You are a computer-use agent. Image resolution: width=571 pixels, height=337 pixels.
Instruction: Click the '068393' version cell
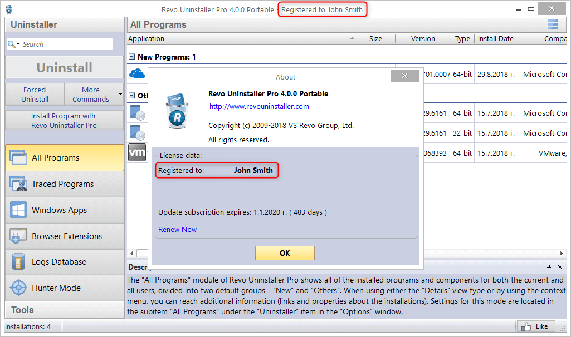pos(435,153)
